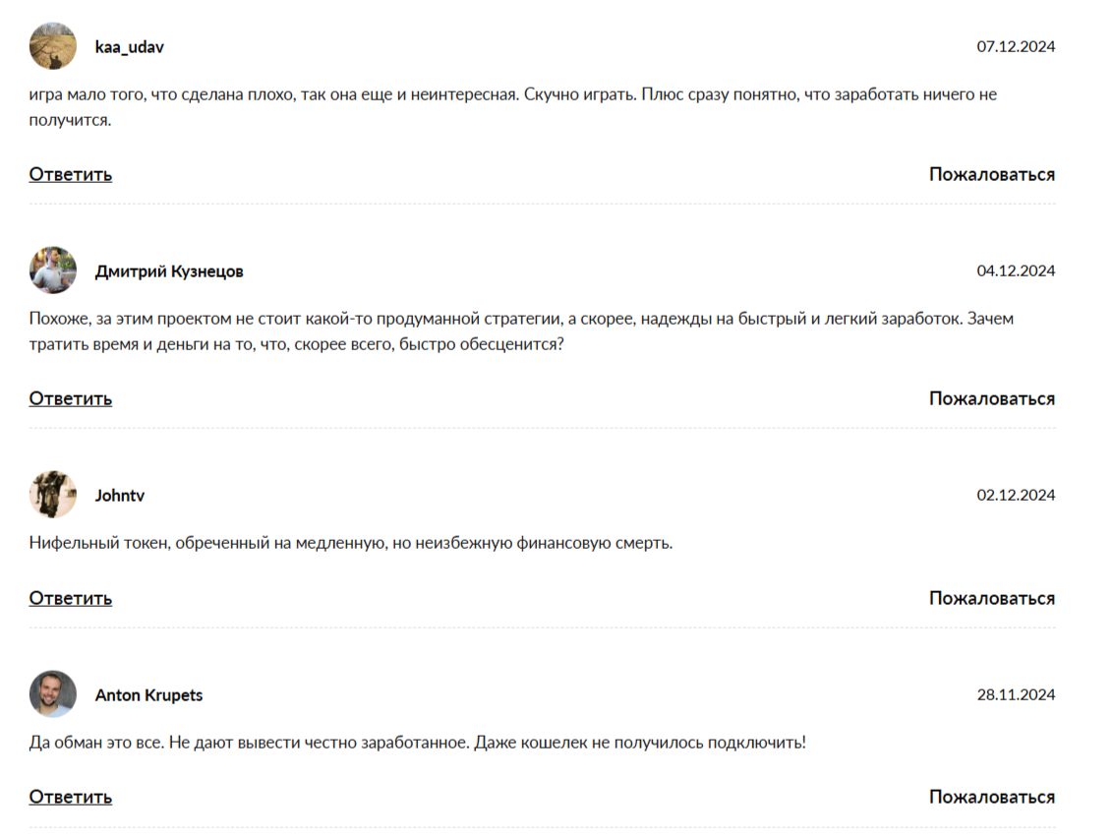Screen dimensions: 1113x836
Task: Click the date 28.11.2024
Action: pos(1016,694)
